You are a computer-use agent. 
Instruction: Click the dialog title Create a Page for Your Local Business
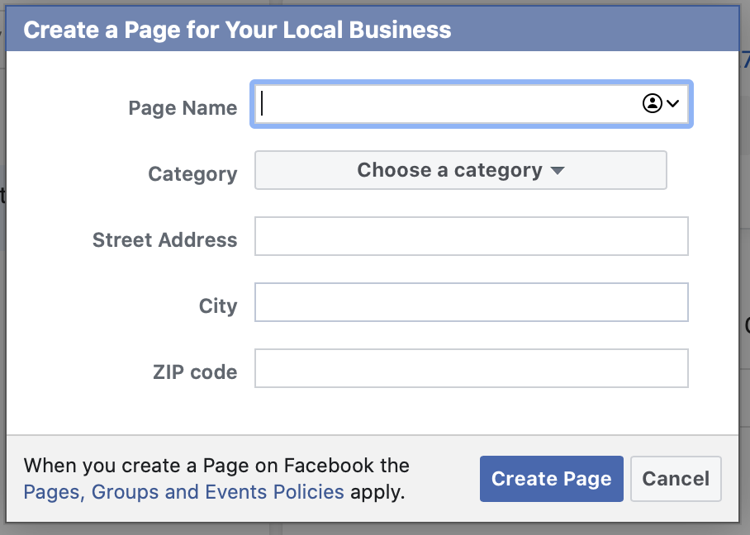tap(237, 31)
